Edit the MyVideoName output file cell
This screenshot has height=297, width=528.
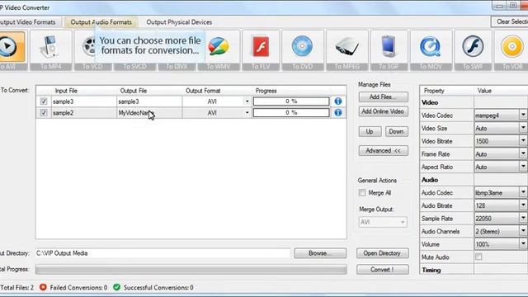click(149, 113)
